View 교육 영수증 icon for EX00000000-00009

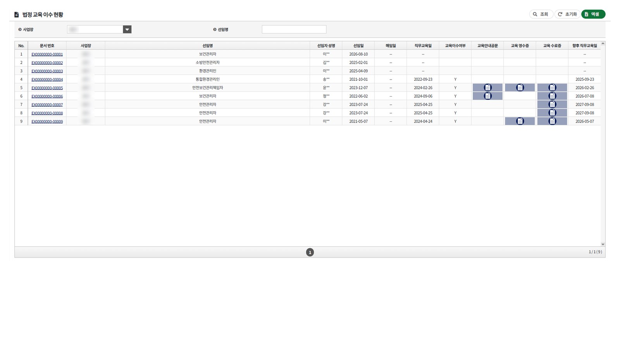[520, 121]
